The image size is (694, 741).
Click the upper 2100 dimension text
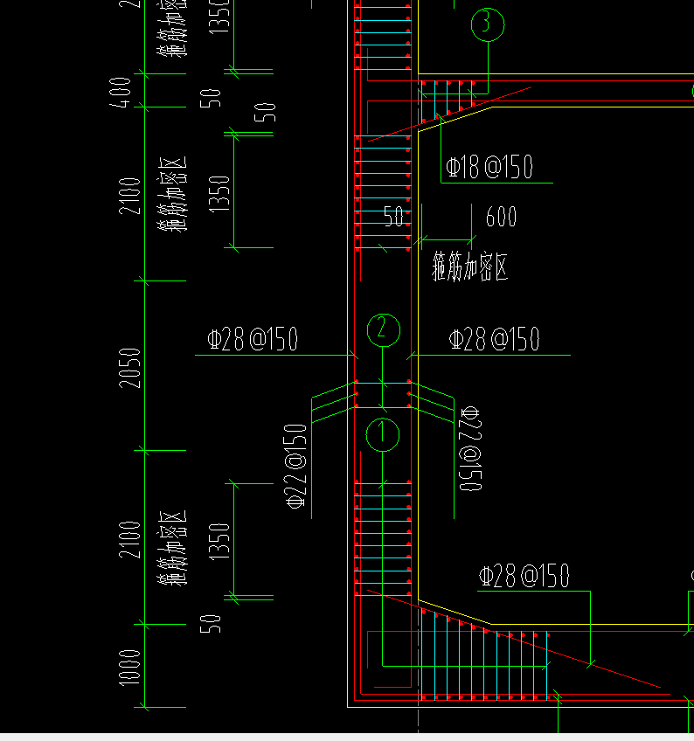coord(129,196)
